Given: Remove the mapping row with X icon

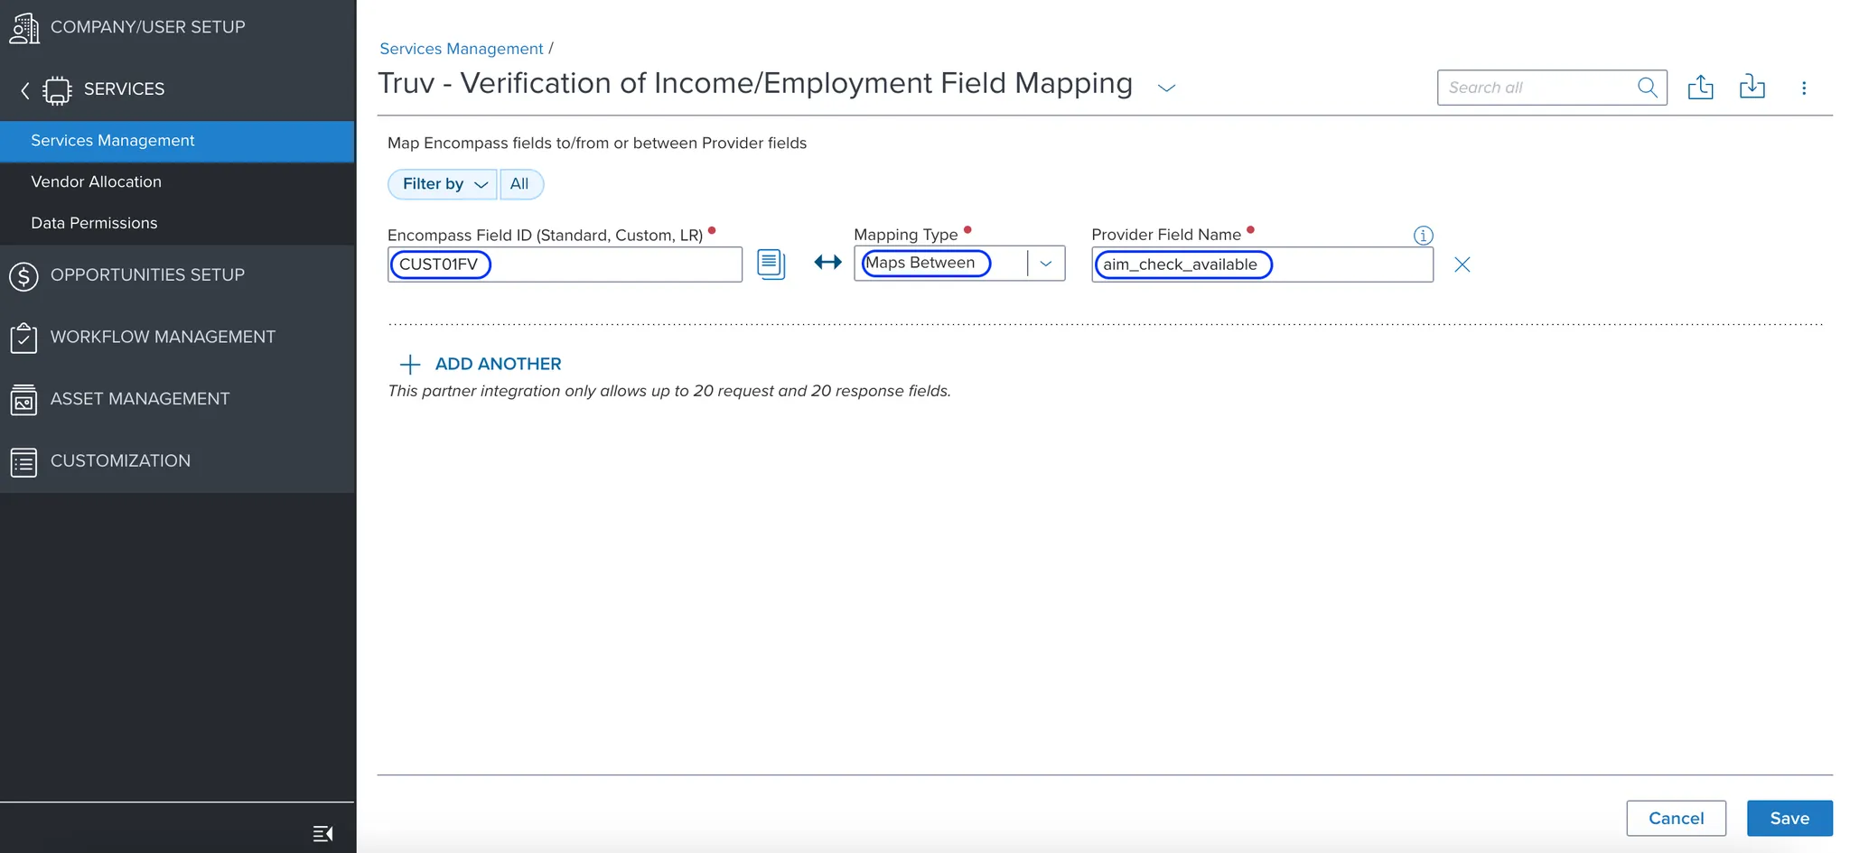Looking at the screenshot, I should pyautogui.click(x=1462, y=264).
